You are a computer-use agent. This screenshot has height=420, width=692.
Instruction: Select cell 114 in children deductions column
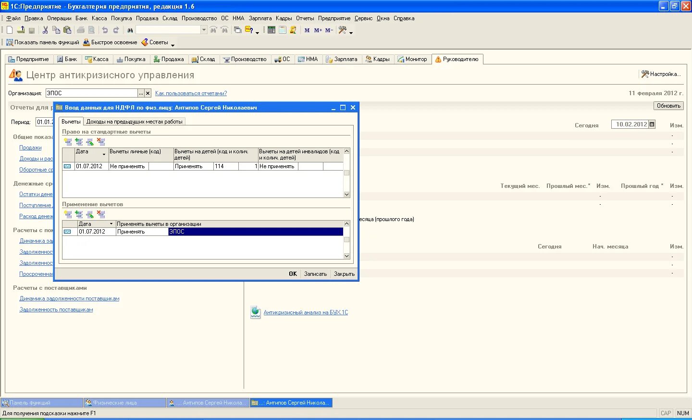(226, 166)
